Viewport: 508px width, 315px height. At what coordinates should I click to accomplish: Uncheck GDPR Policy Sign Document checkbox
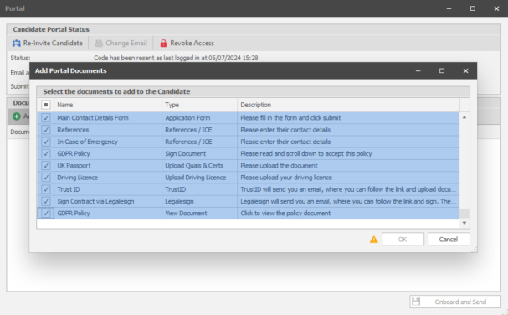click(46, 154)
